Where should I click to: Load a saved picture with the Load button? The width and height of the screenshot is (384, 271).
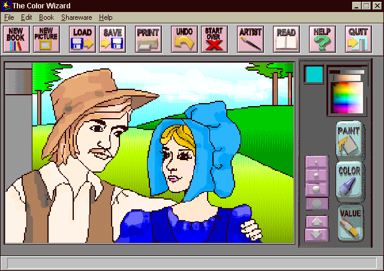[x=82, y=40]
